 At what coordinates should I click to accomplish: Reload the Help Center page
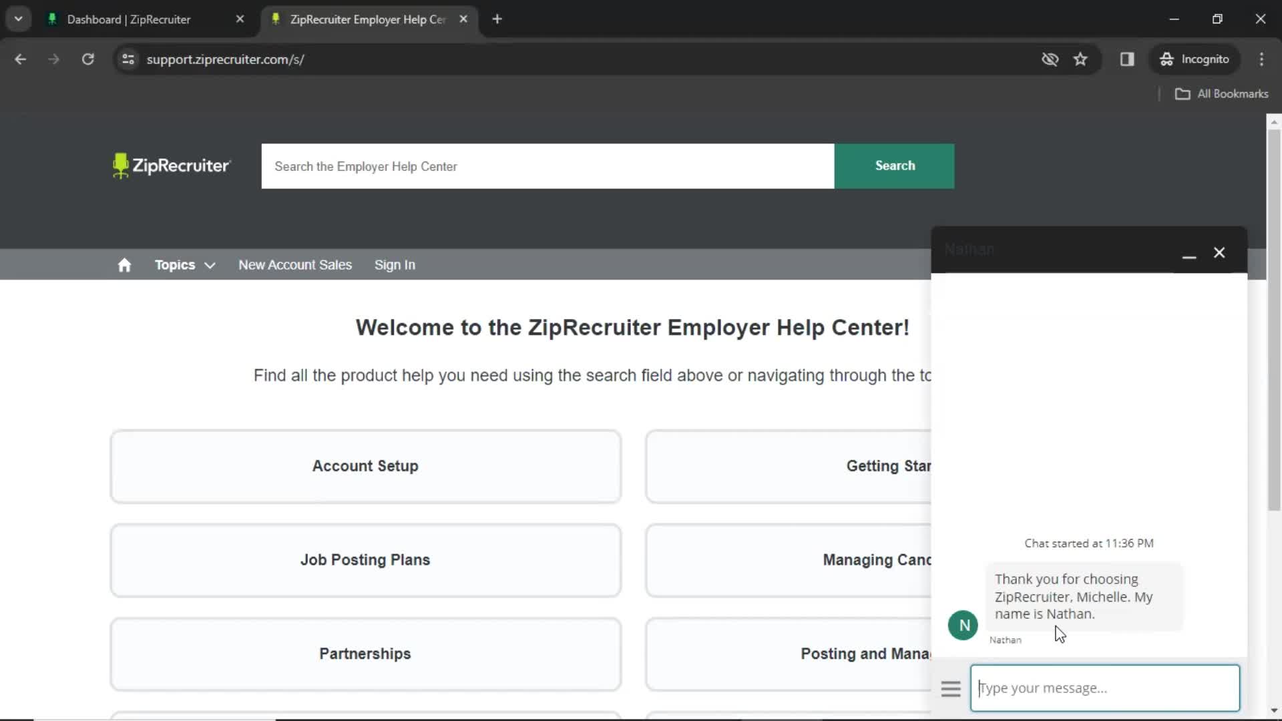pos(87,59)
